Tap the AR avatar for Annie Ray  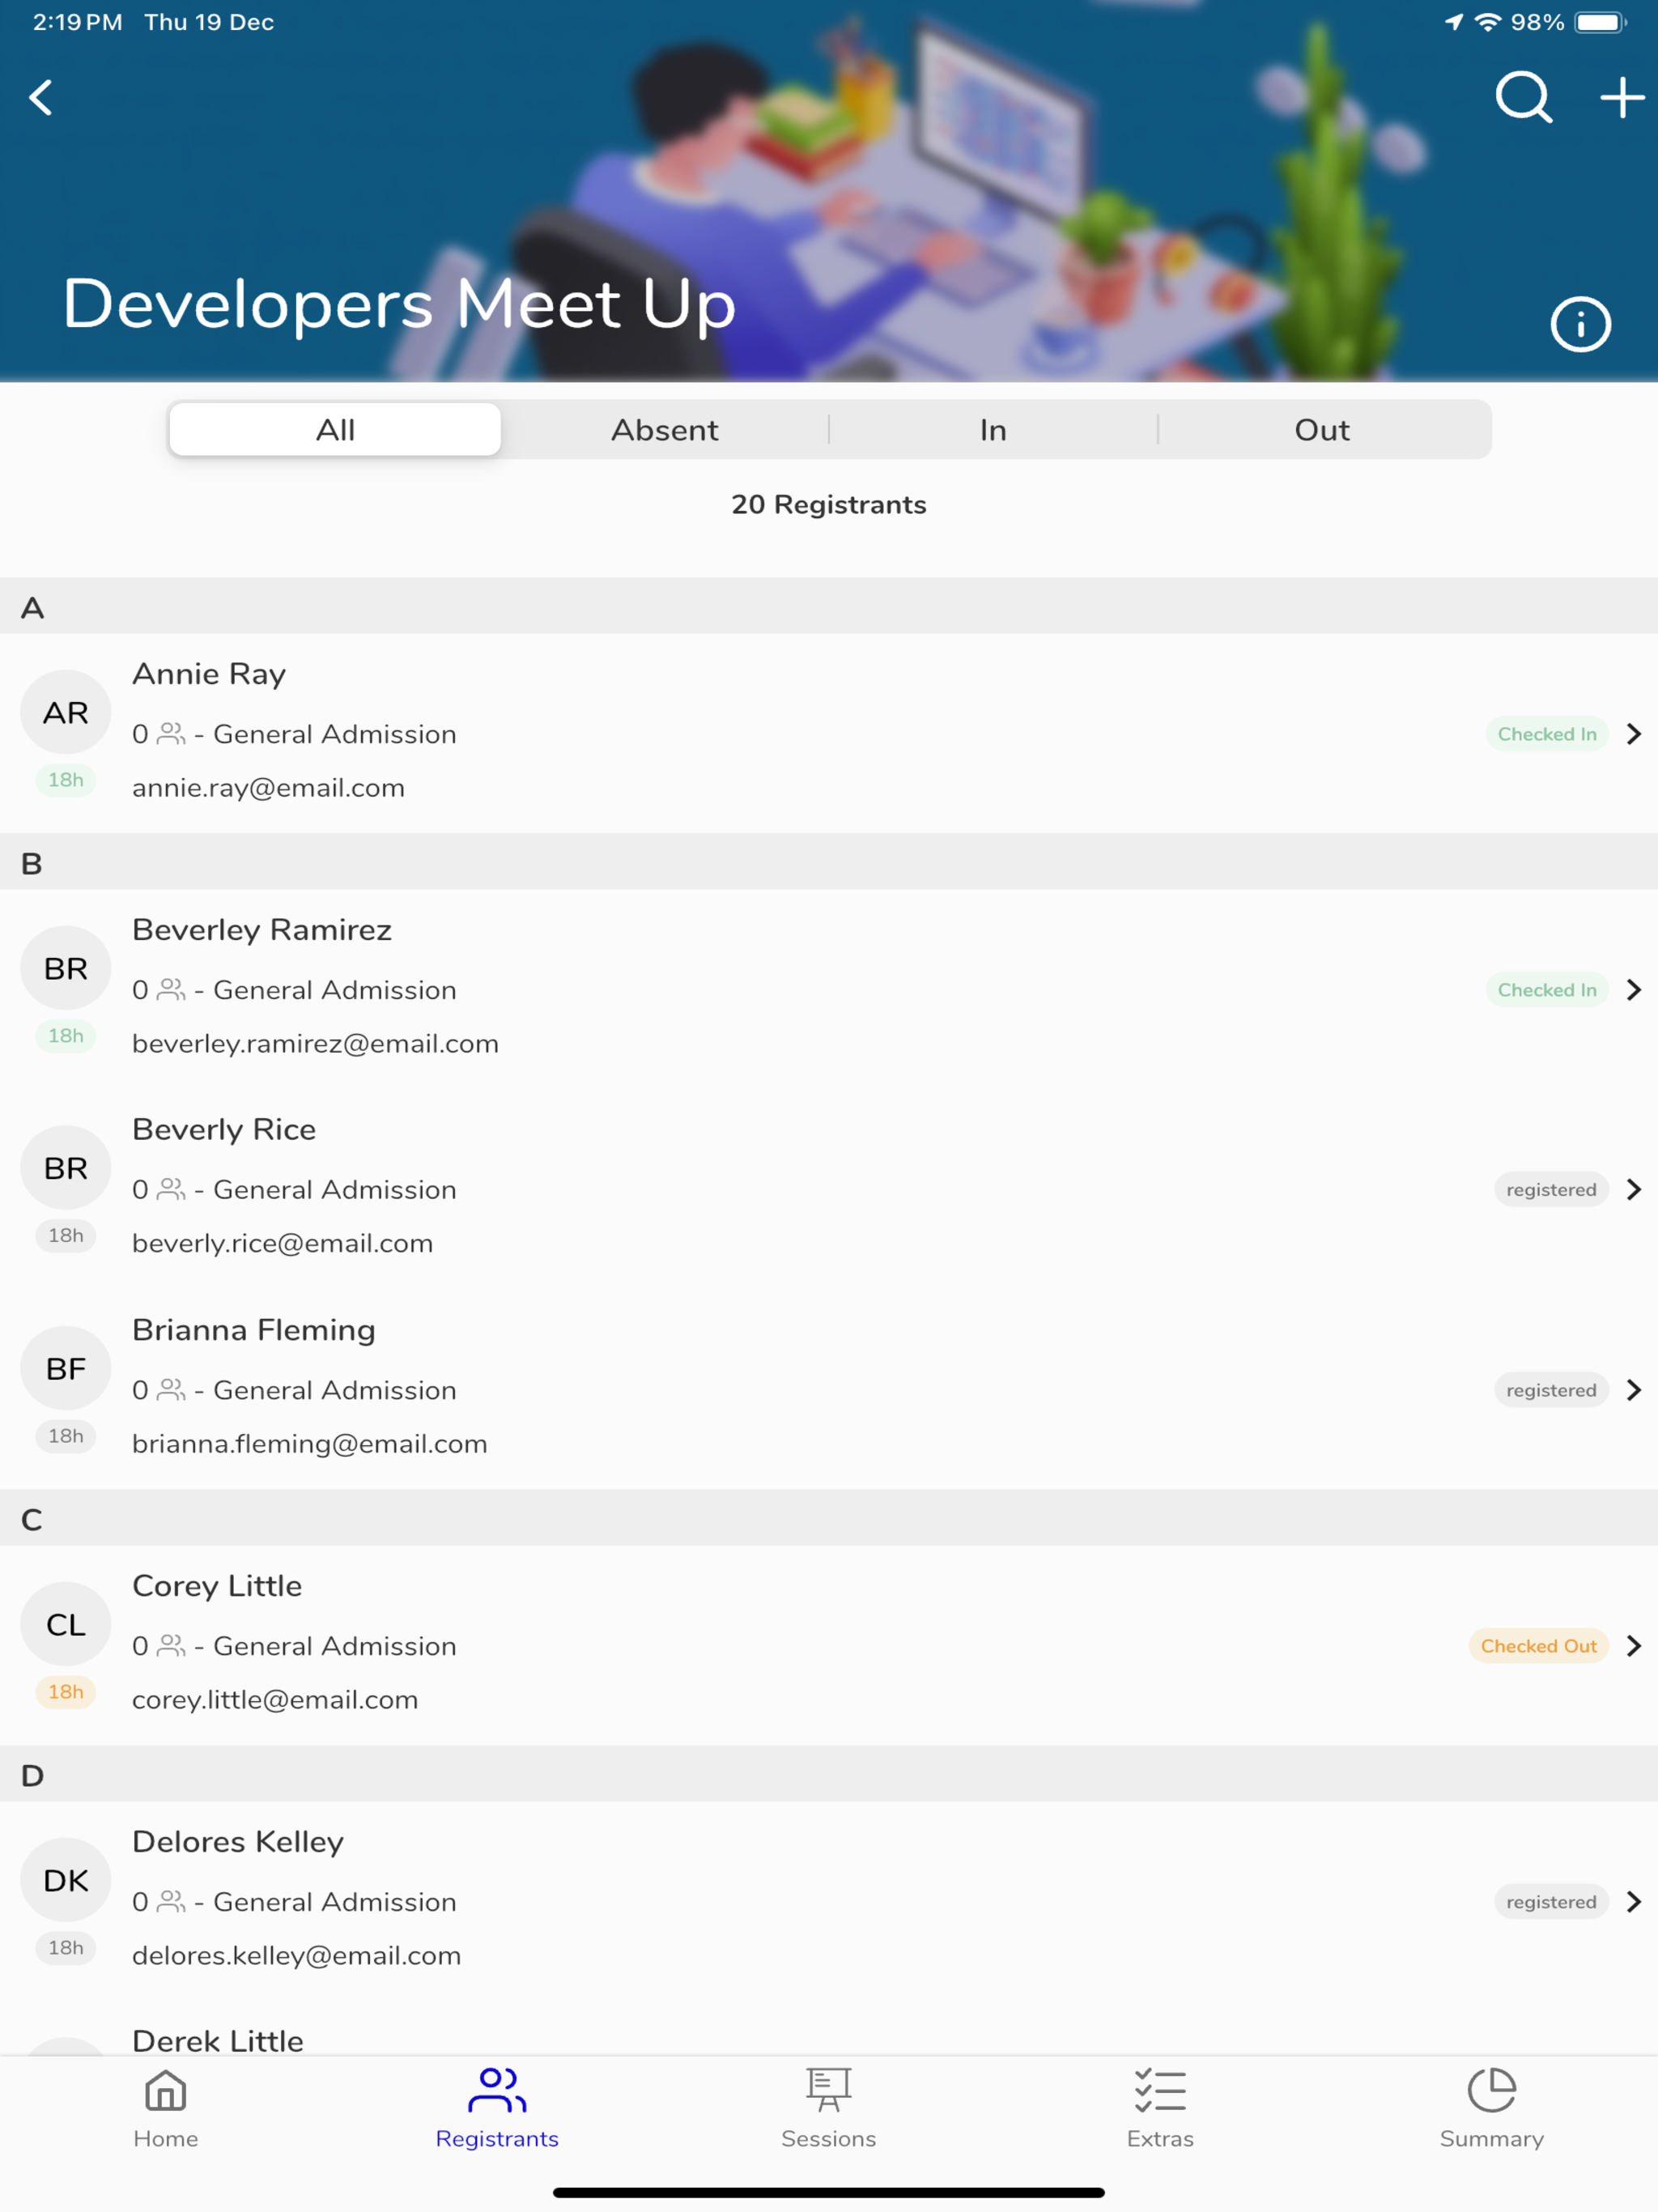click(x=66, y=712)
